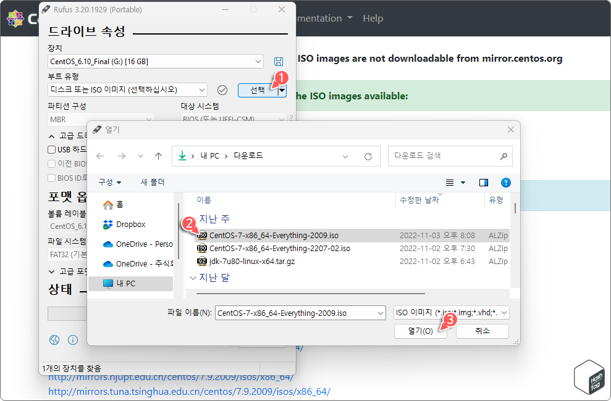
Task: Click the ISO icon of CentOS Everything-2009
Action: [x=202, y=235]
